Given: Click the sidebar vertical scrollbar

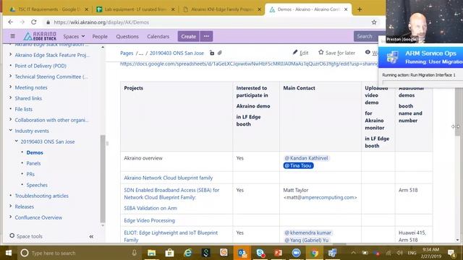Looking at the screenshot, I should click(x=103, y=178).
